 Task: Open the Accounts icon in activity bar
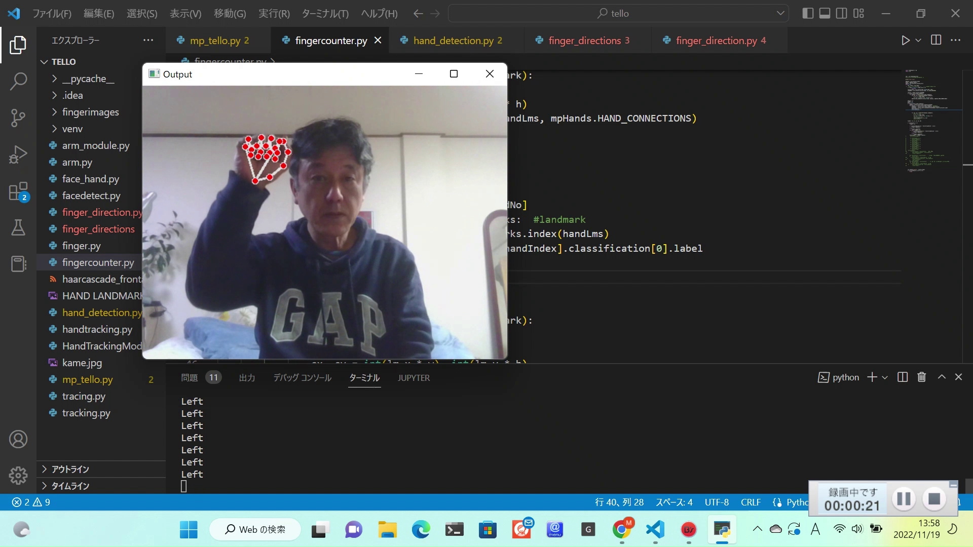pyautogui.click(x=18, y=439)
